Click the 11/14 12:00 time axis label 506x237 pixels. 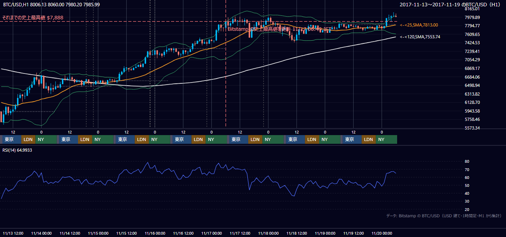pyautogui.click(x=70, y=233)
